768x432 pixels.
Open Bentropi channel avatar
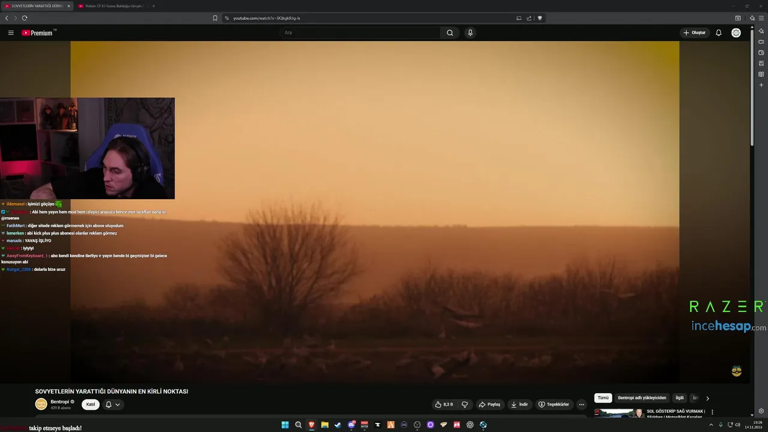pyautogui.click(x=41, y=404)
